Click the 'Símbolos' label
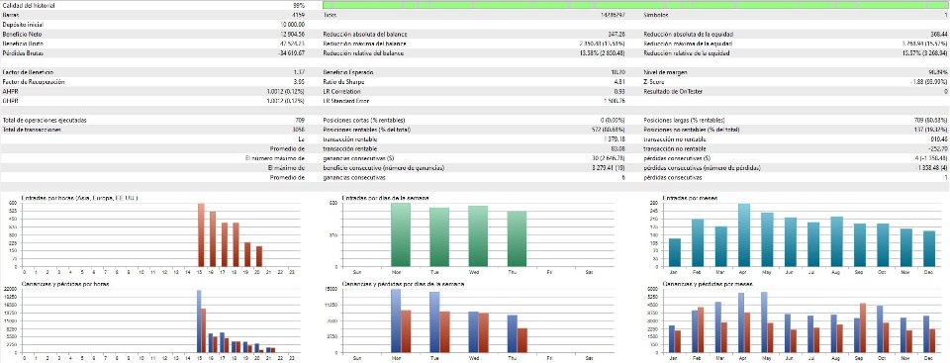The height and width of the screenshot is (363, 950). point(655,15)
